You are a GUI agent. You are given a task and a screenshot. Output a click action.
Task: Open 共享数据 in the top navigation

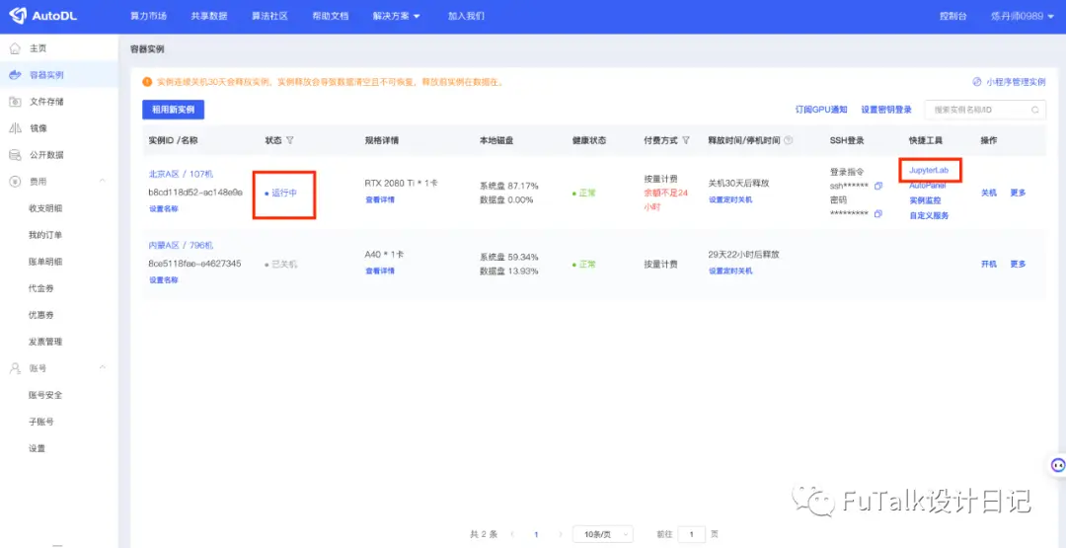coord(208,16)
